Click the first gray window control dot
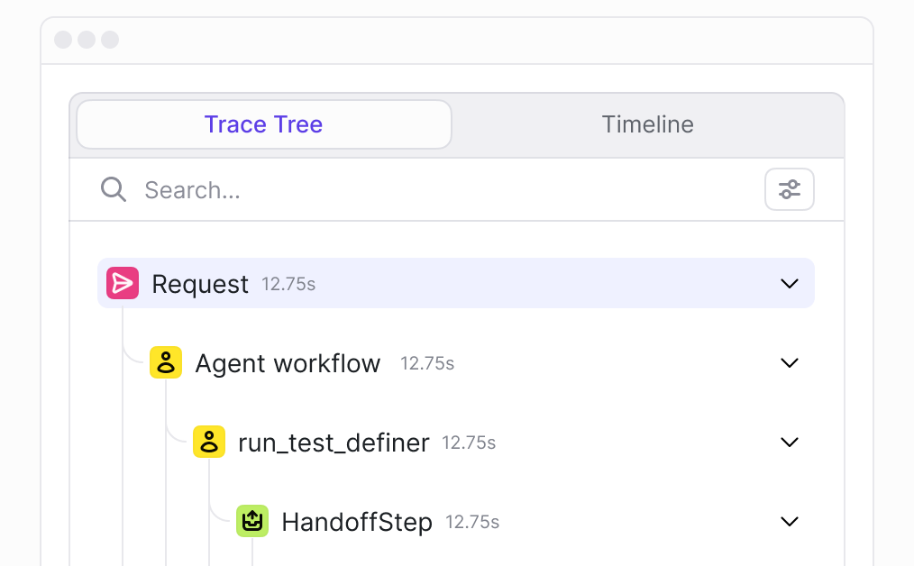 pyautogui.click(x=63, y=40)
